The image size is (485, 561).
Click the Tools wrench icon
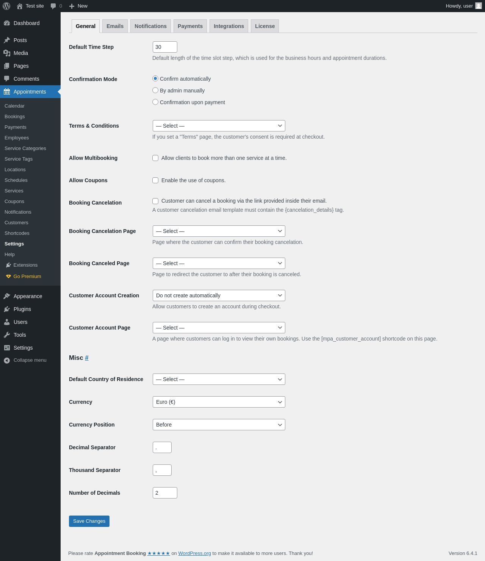[x=7, y=335]
